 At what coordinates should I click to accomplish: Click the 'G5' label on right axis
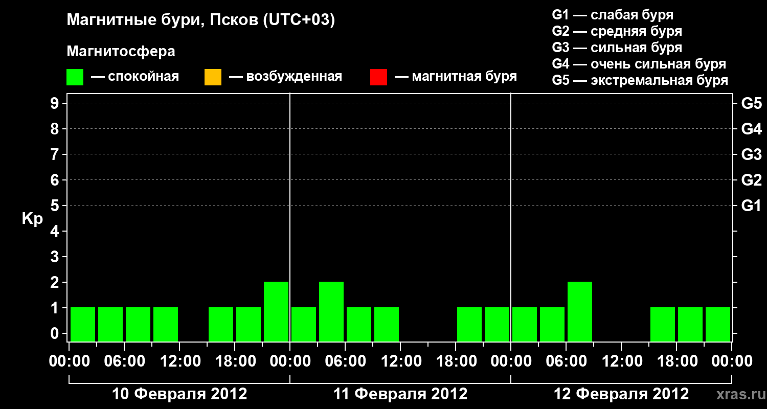click(x=752, y=104)
